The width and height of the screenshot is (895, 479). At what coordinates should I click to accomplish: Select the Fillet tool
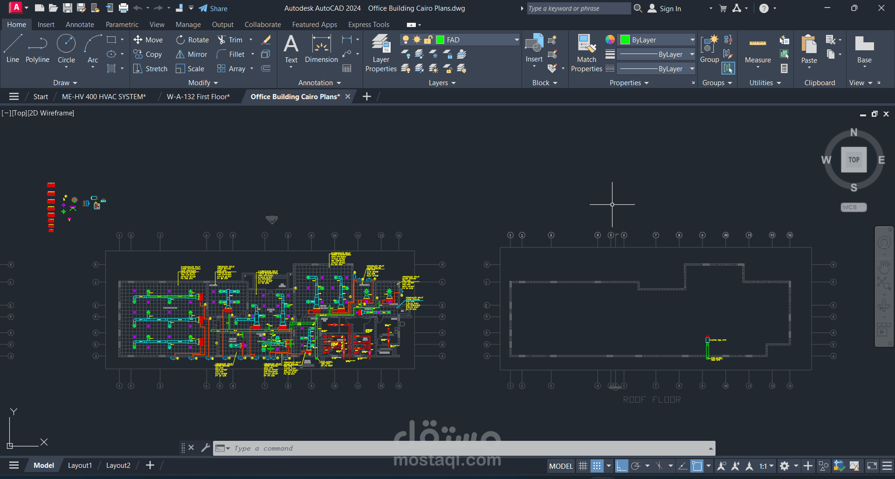coord(231,54)
